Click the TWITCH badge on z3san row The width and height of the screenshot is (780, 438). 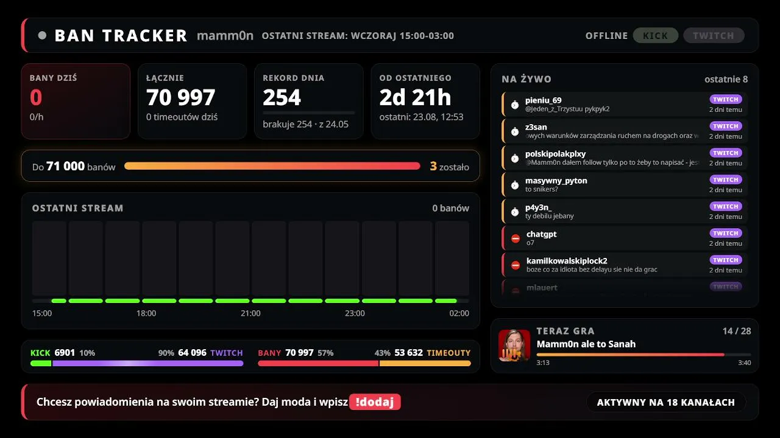point(725,126)
